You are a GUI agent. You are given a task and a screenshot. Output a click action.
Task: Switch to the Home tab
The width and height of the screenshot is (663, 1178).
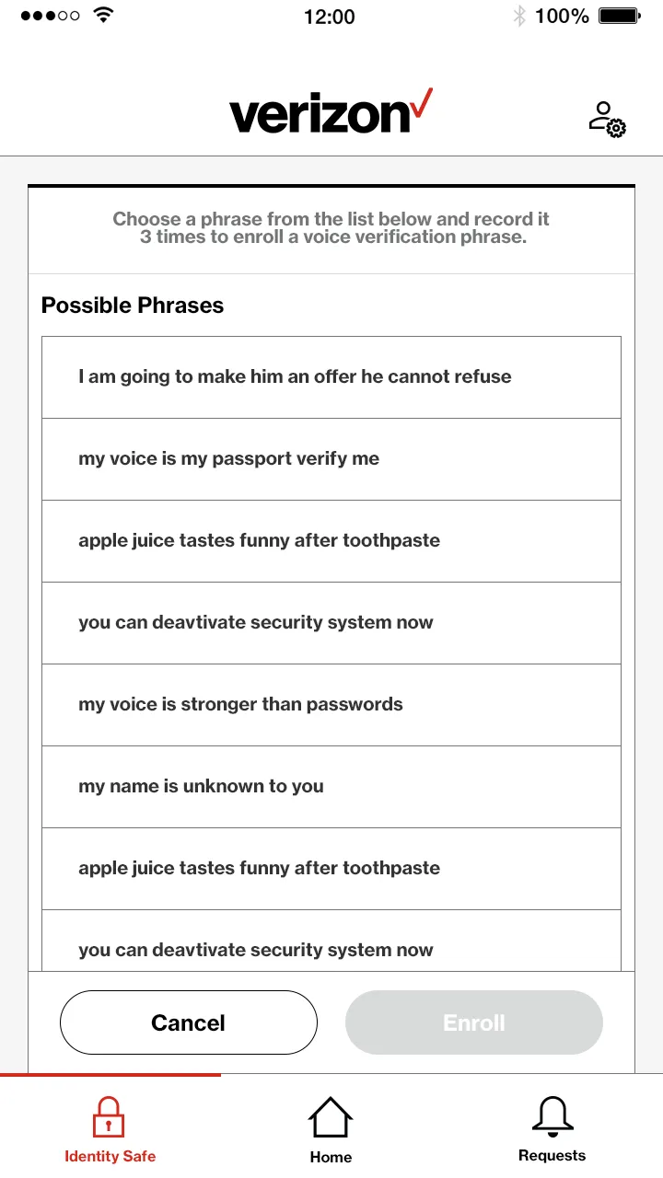pos(331,1129)
